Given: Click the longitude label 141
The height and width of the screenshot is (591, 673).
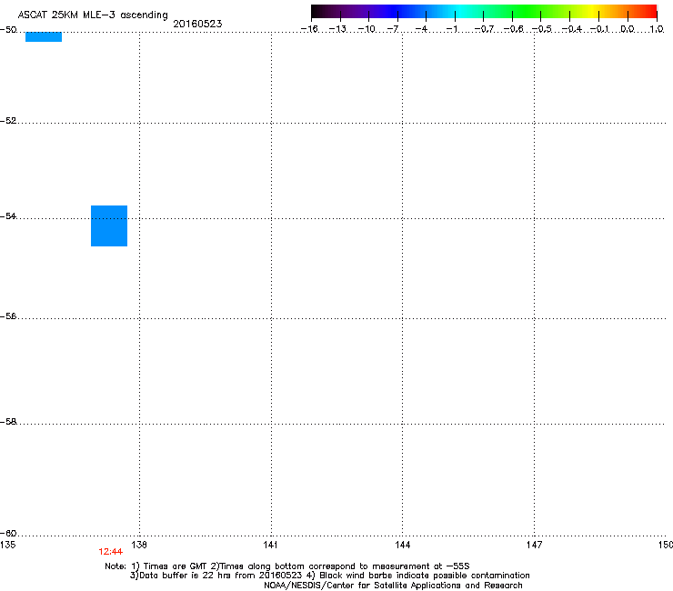Looking at the screenshot, I should pyautogui.click(x=270, y=545).
